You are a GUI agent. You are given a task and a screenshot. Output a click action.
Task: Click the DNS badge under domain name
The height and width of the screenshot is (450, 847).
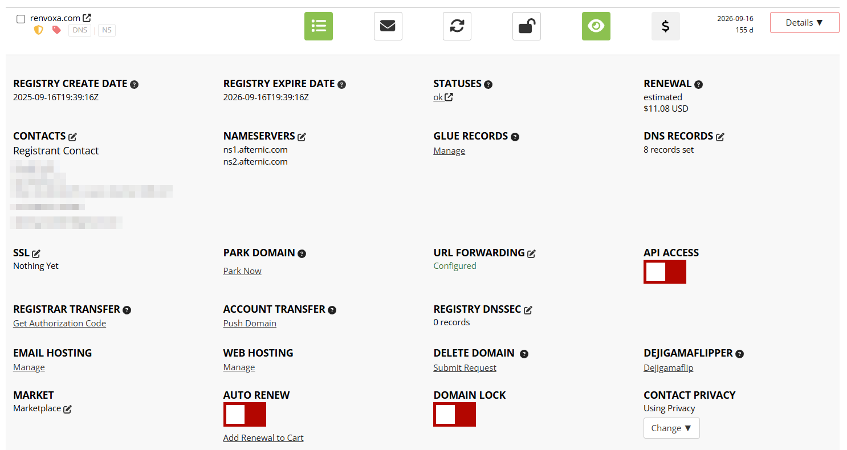point(80,30)
